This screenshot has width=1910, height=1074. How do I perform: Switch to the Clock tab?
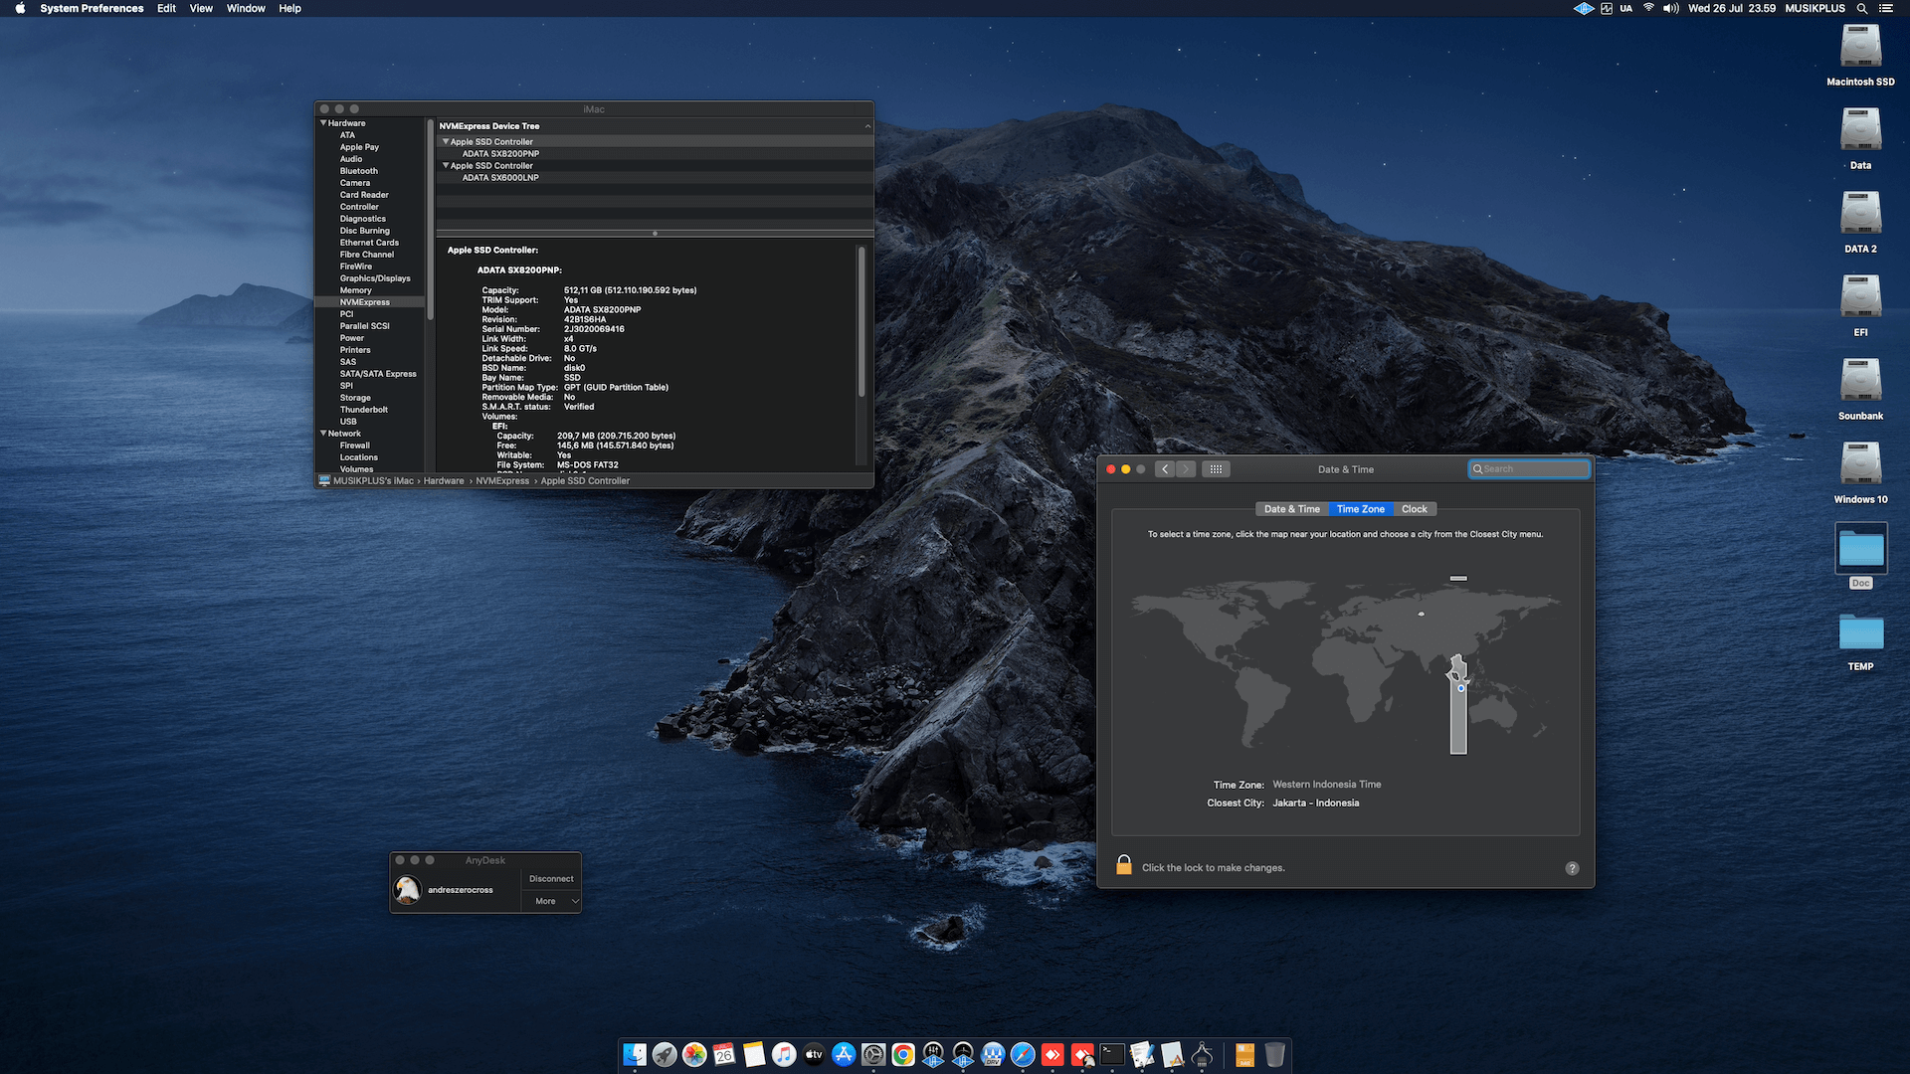click(1414, 509)
